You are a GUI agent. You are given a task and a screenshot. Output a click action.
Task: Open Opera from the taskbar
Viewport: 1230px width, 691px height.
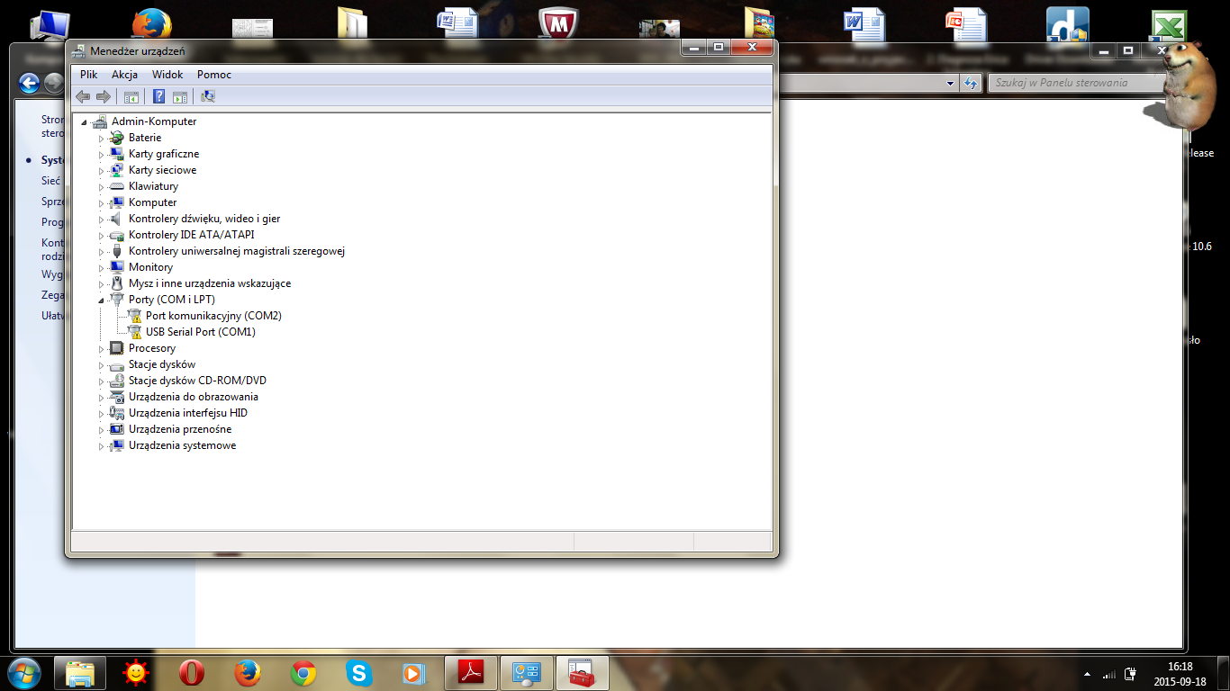(191, 673)
